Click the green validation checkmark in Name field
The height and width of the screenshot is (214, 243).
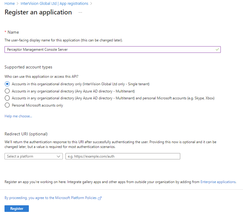click(x=217, y=50)
